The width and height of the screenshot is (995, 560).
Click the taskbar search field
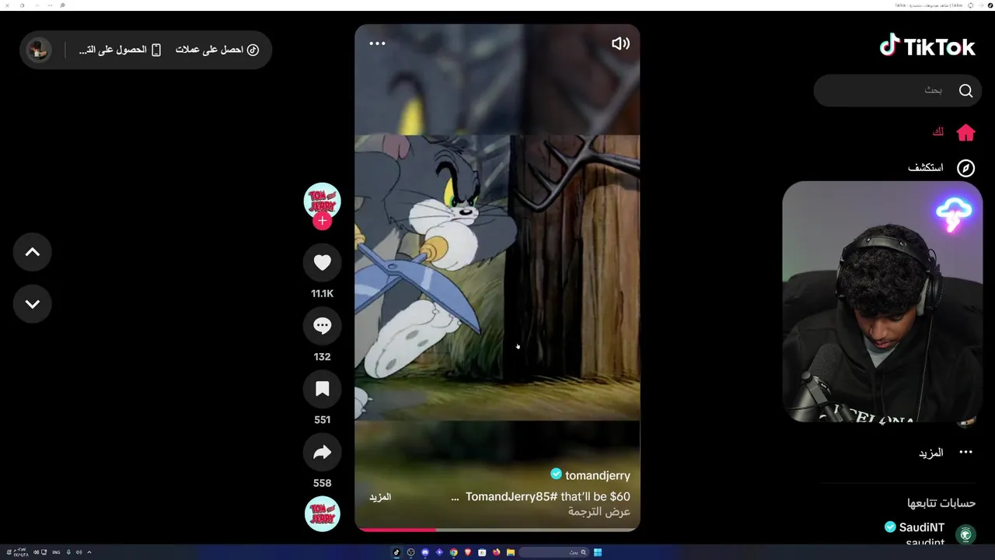[x=553, y=552]
